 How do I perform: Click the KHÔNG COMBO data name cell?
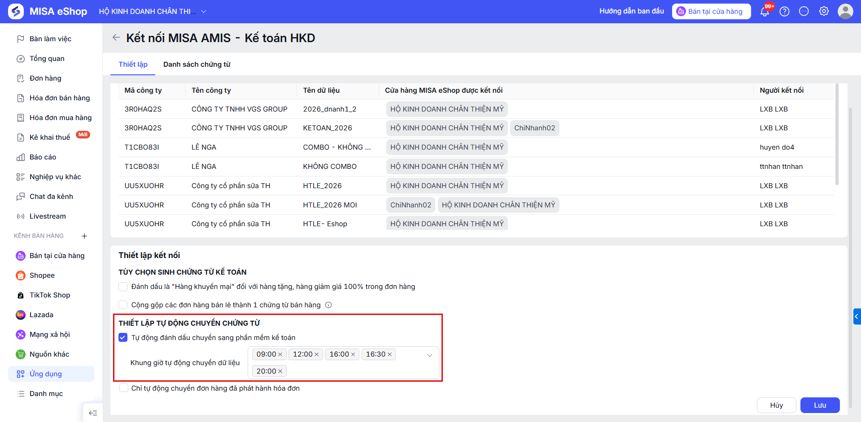coord(330,167)
